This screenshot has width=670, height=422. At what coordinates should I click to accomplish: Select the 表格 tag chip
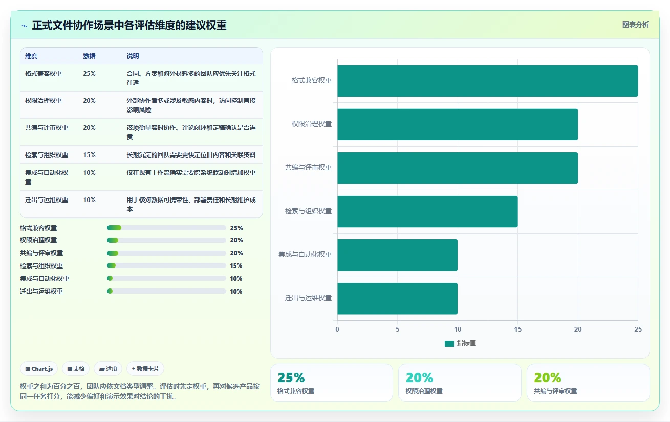76,369
